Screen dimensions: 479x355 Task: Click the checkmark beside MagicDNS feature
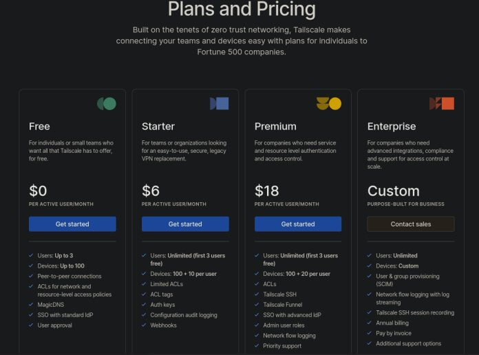coord(32,304)
